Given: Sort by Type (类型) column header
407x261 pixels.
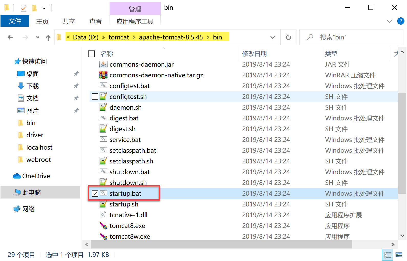Looking at the screenshot, I should click(331, 54).
